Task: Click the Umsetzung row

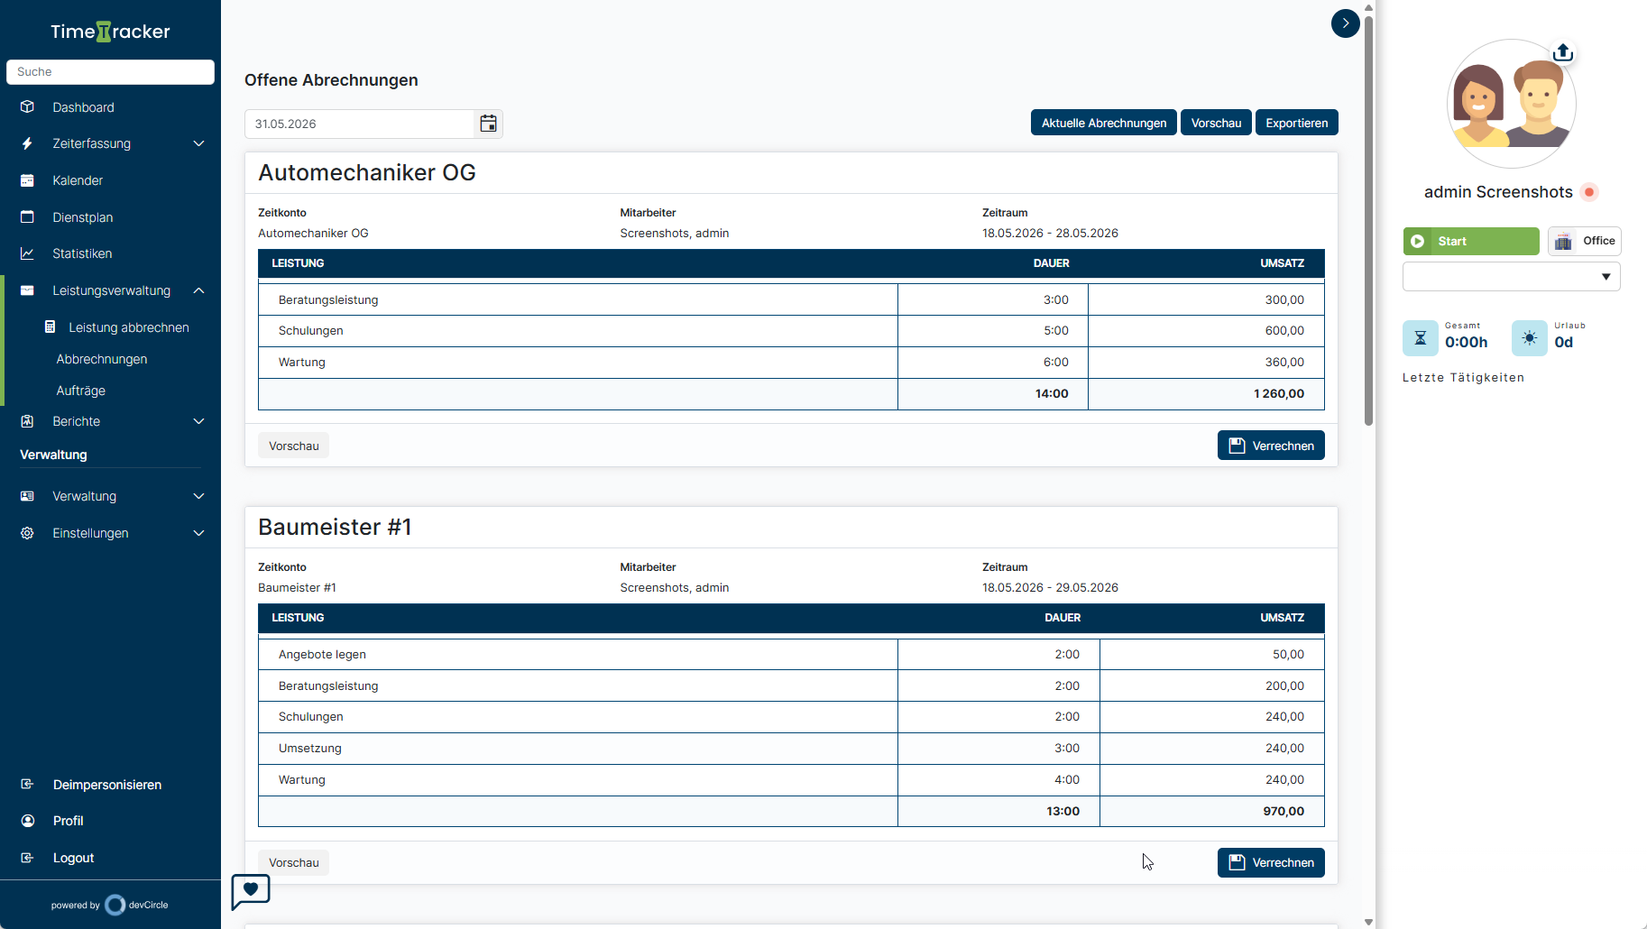Action: pyautogui.click(x=791, y=748)
